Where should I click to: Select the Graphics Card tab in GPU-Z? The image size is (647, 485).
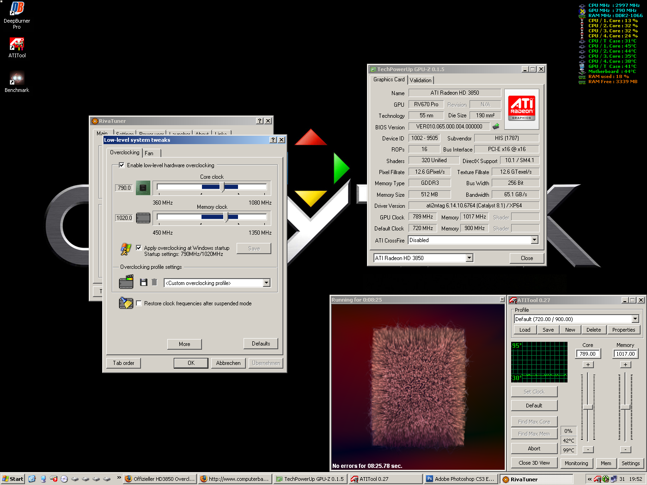coord(389,79)
